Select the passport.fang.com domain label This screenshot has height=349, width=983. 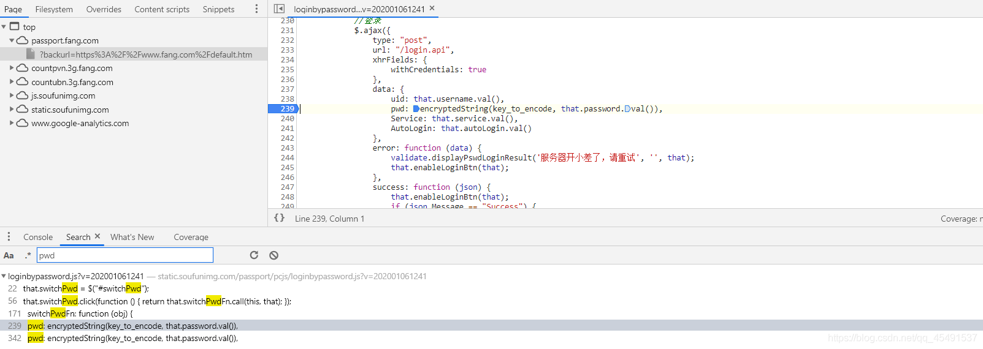(x=65, y=40)
